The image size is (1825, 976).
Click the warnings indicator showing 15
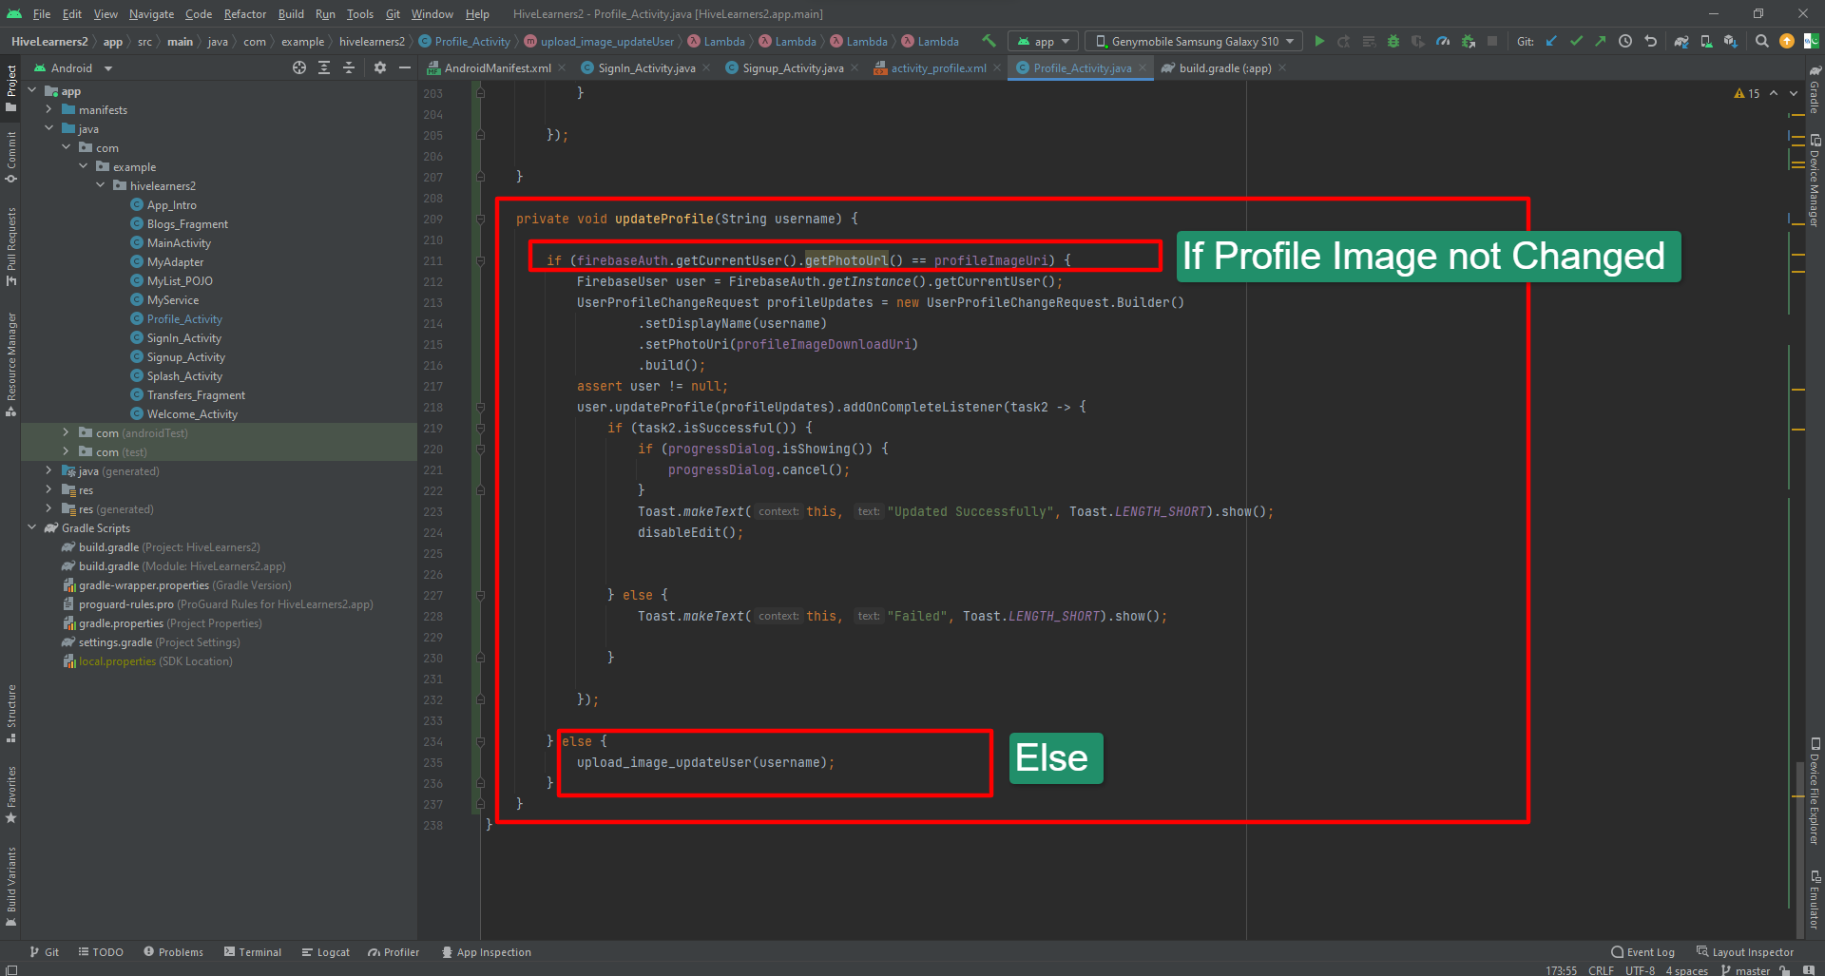[x=1747, y=93]
